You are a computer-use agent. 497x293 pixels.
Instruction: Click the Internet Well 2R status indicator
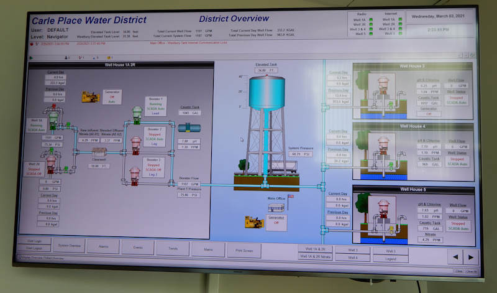(x=401, y=25)
